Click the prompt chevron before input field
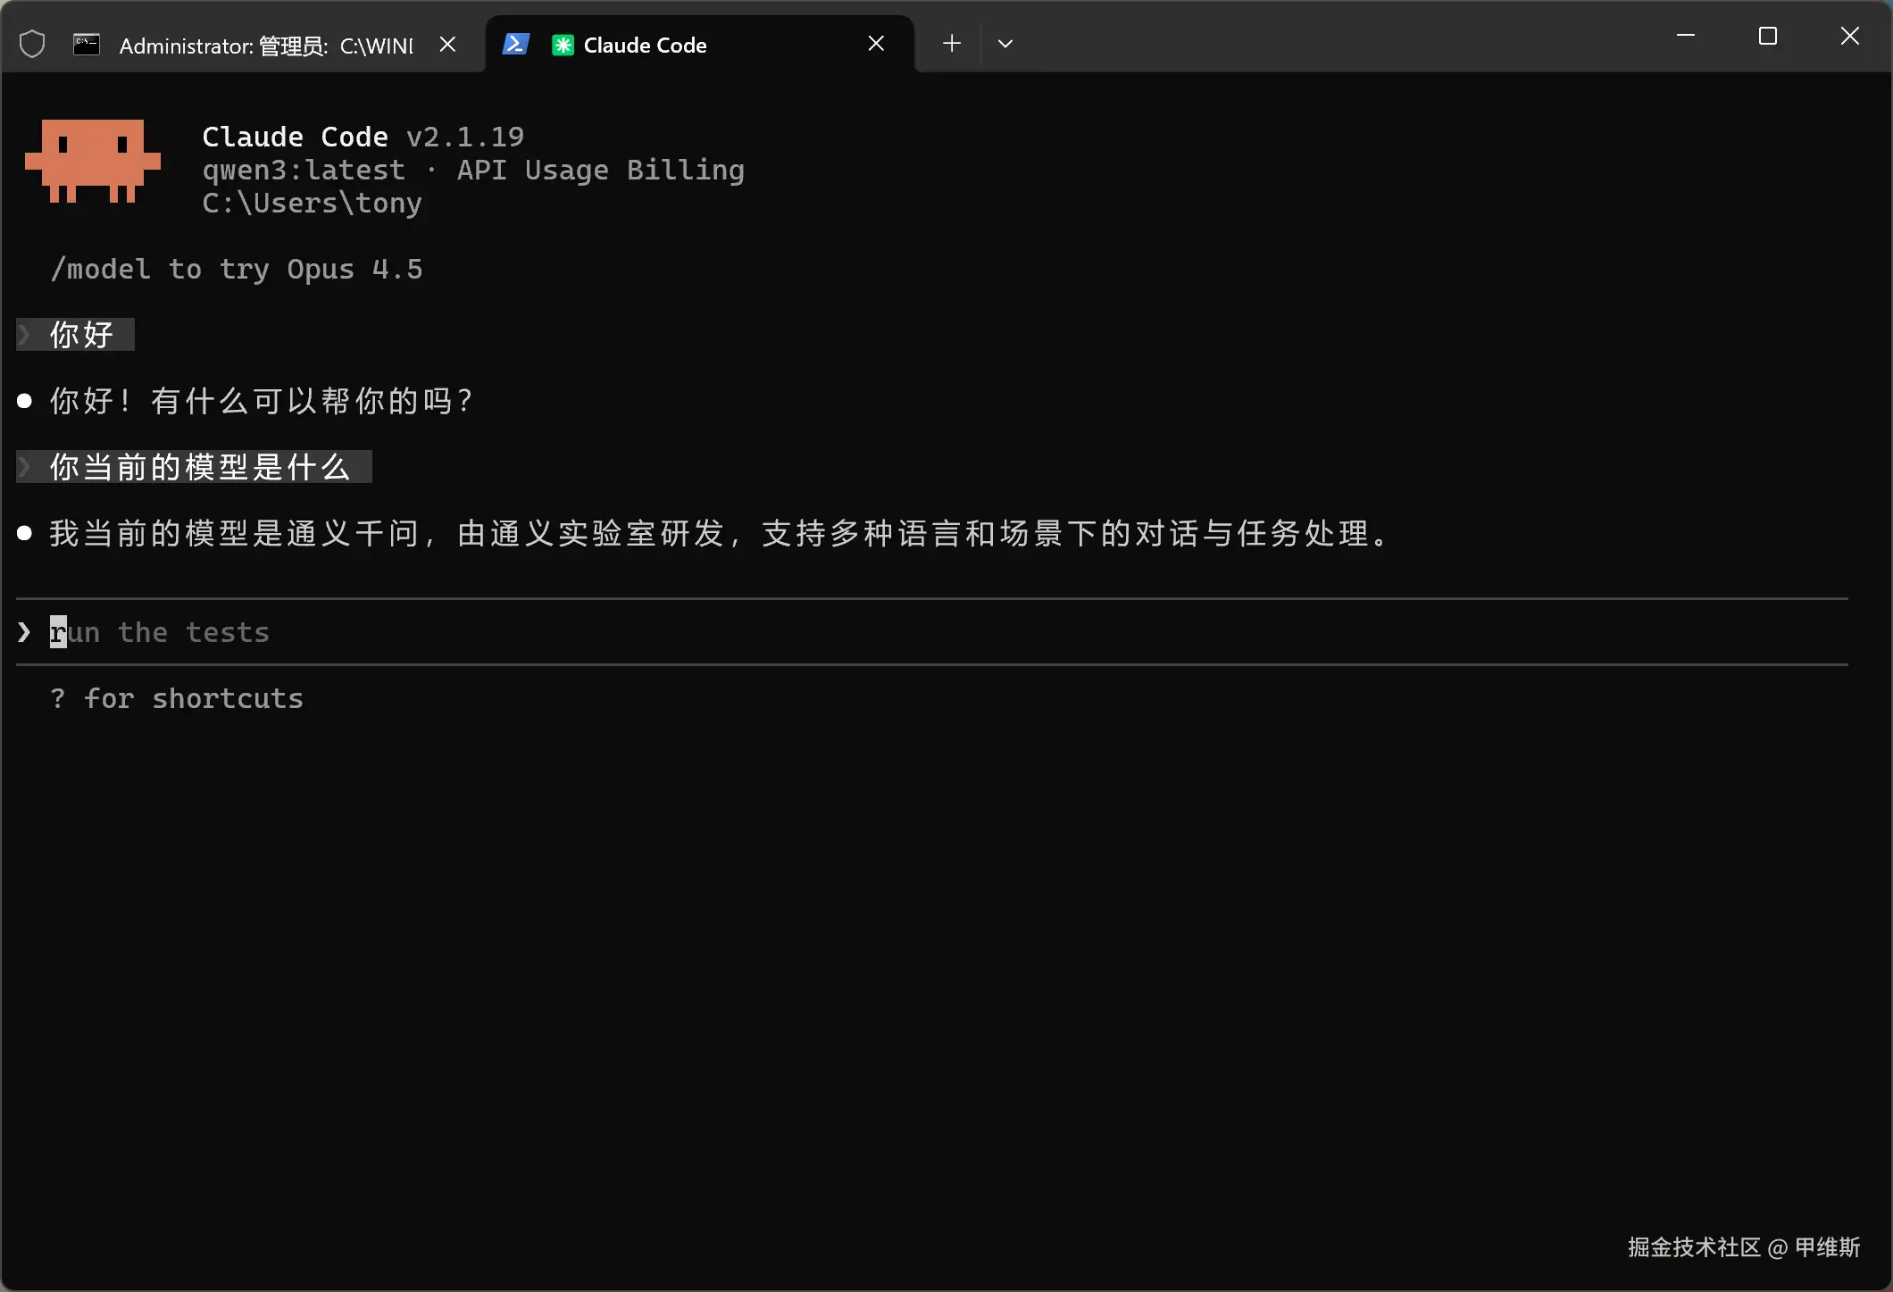1893x1292 pixels. (24, 632)
